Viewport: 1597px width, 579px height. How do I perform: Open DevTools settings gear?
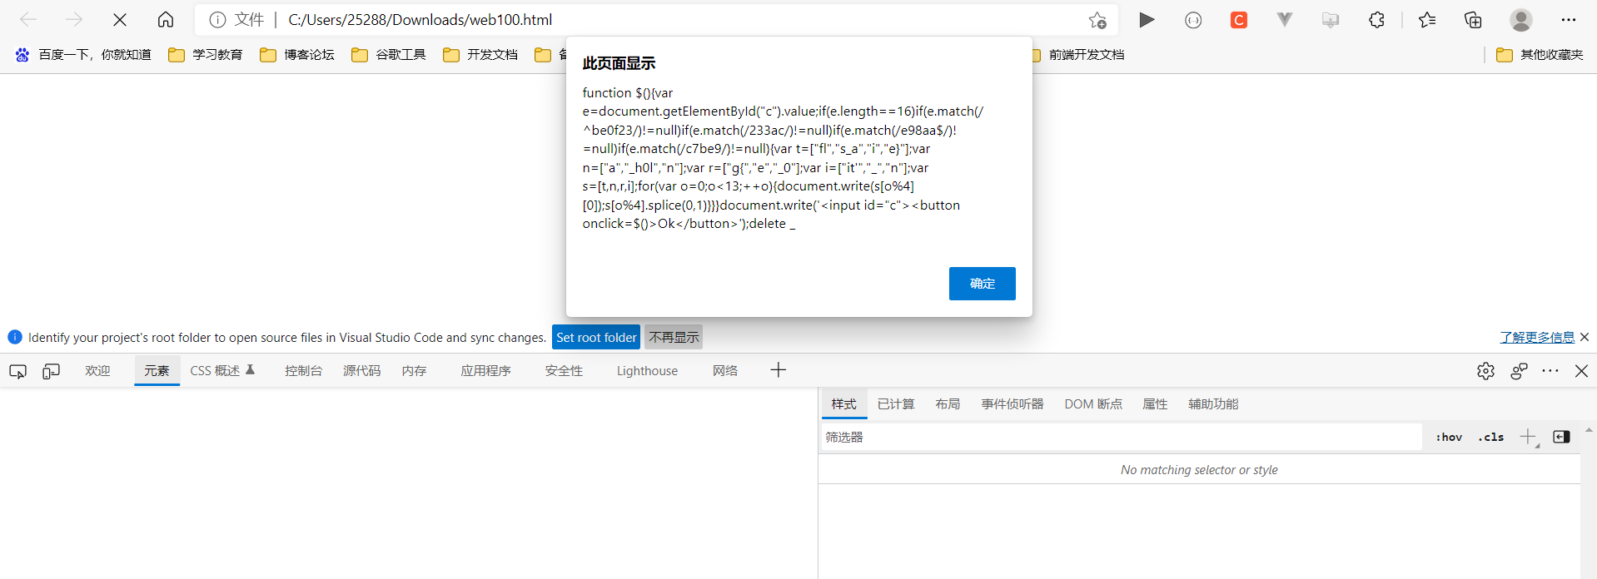pos(1485,371)
